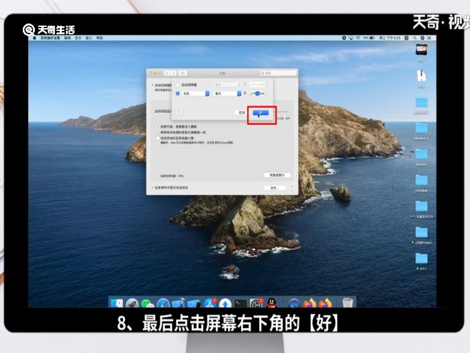Open Launchpad from the Dock
This screenshot has height=353, width=470.
pos(132,303)
